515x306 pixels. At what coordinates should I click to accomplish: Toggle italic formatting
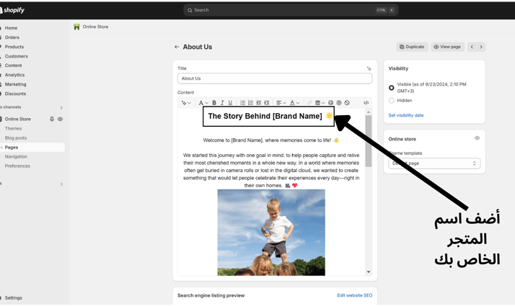(222, 103)
